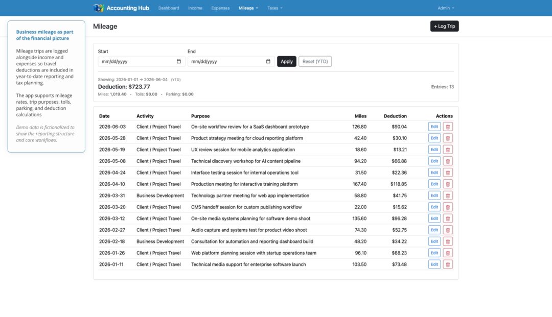Go to the Dashboard page

point(169,8)
